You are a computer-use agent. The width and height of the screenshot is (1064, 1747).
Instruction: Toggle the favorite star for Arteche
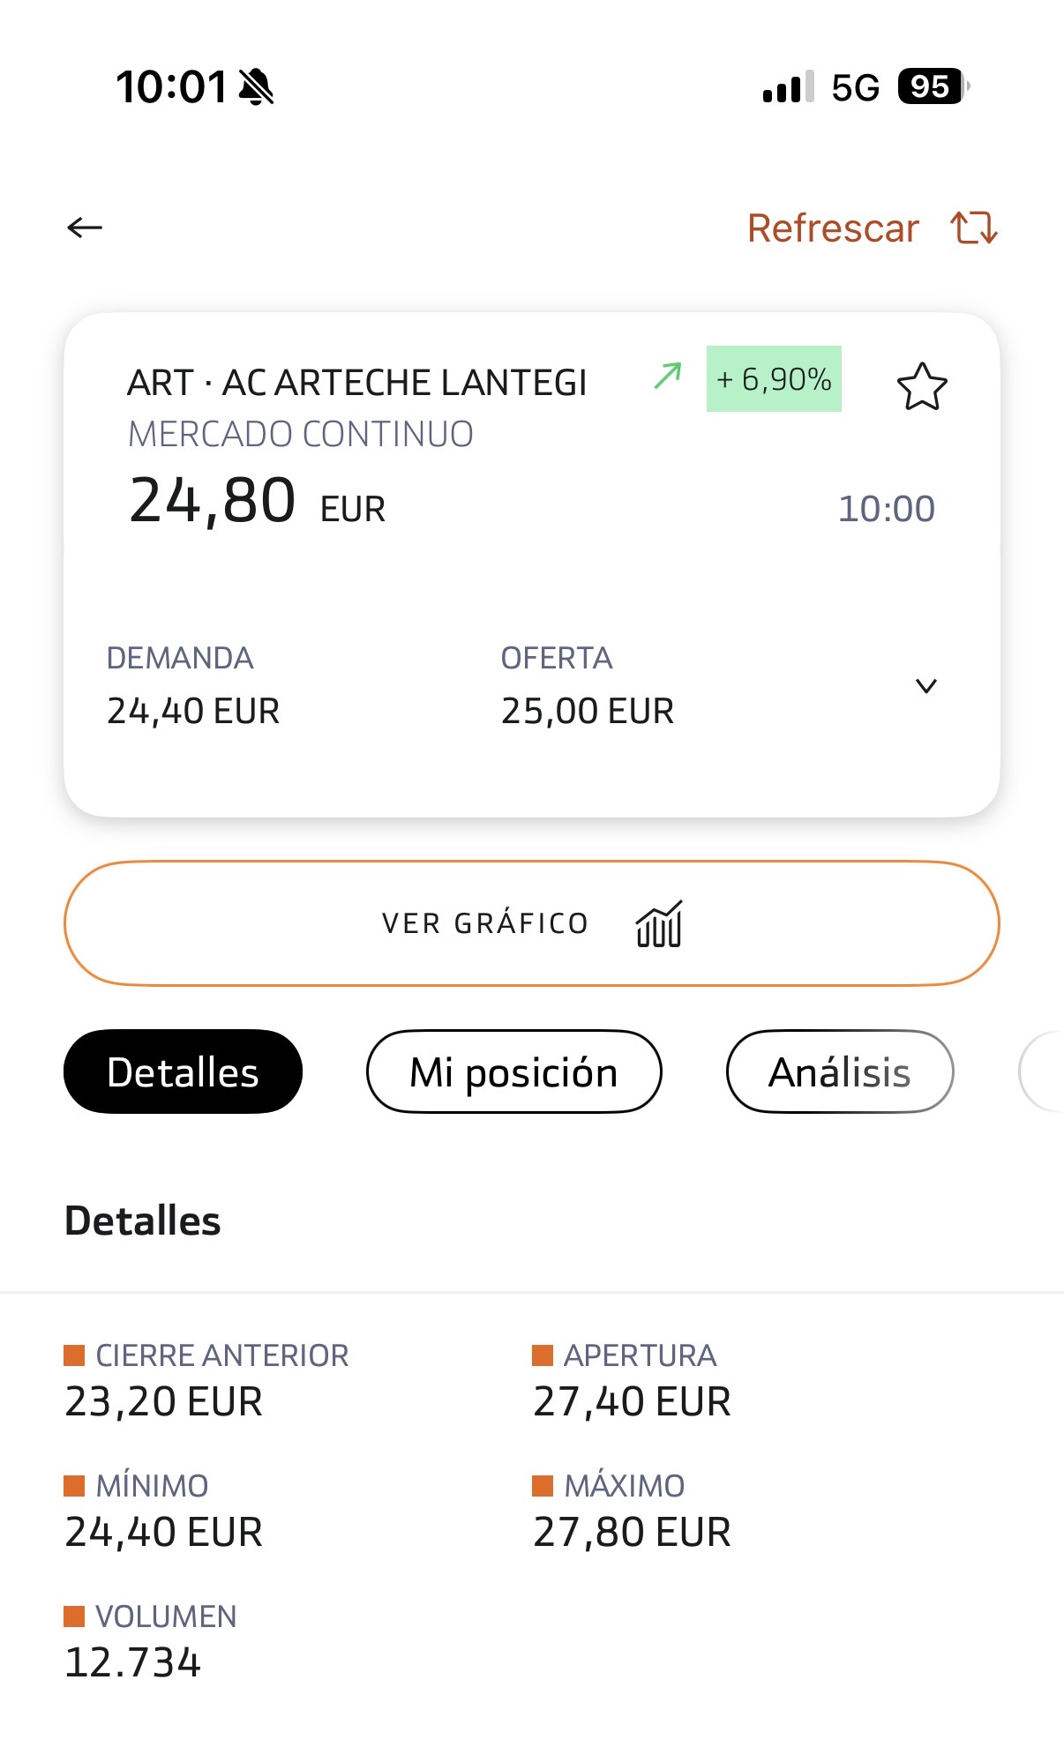[x=922, y=386]
